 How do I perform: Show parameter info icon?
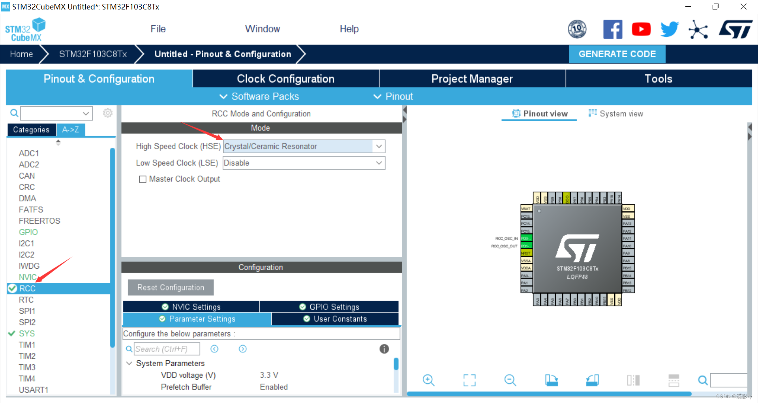(384, 349)
